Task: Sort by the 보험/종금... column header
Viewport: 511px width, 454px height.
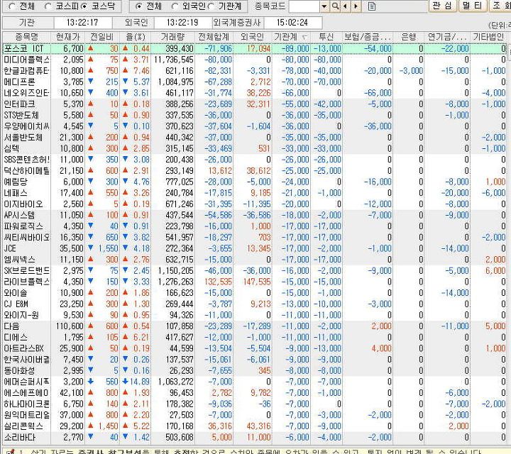Action: 368,37
